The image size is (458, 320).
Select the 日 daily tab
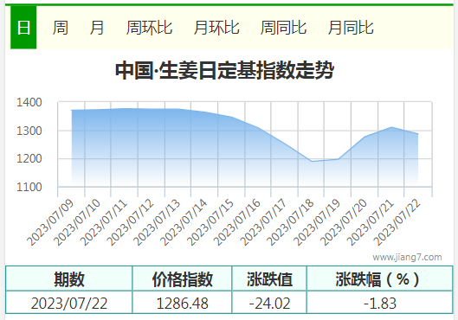pos(23,28)
